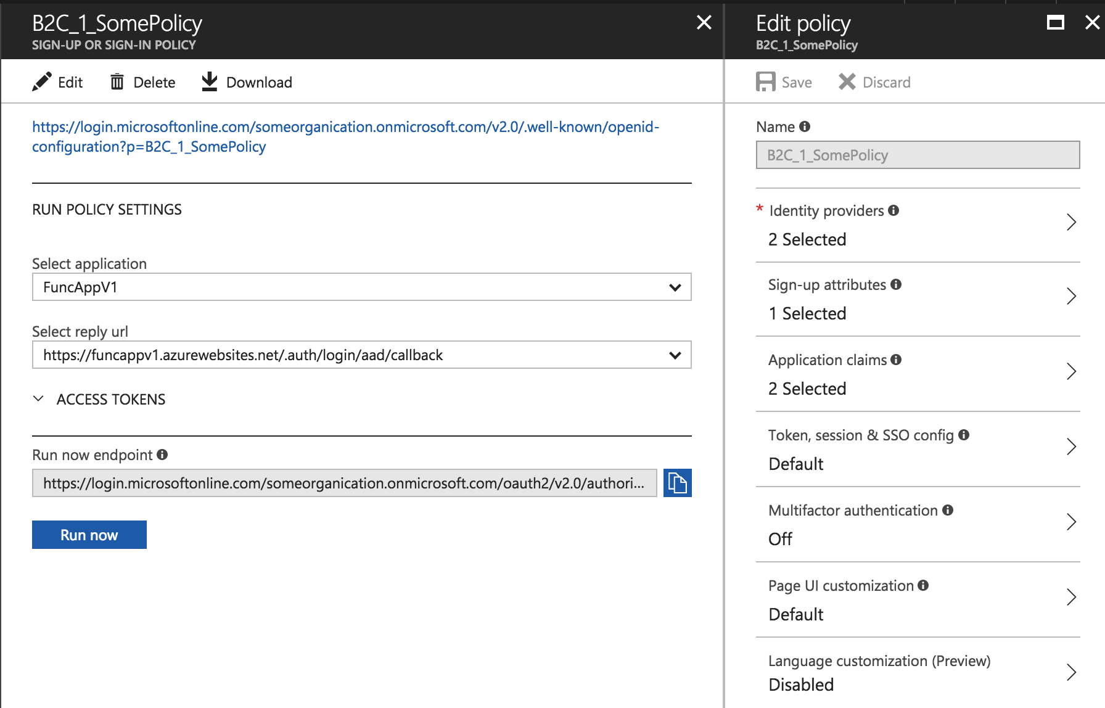The height and width of the screenshot is (708, 1105).
Task: Click the Download arrow icon
Action: click(210, 81)
